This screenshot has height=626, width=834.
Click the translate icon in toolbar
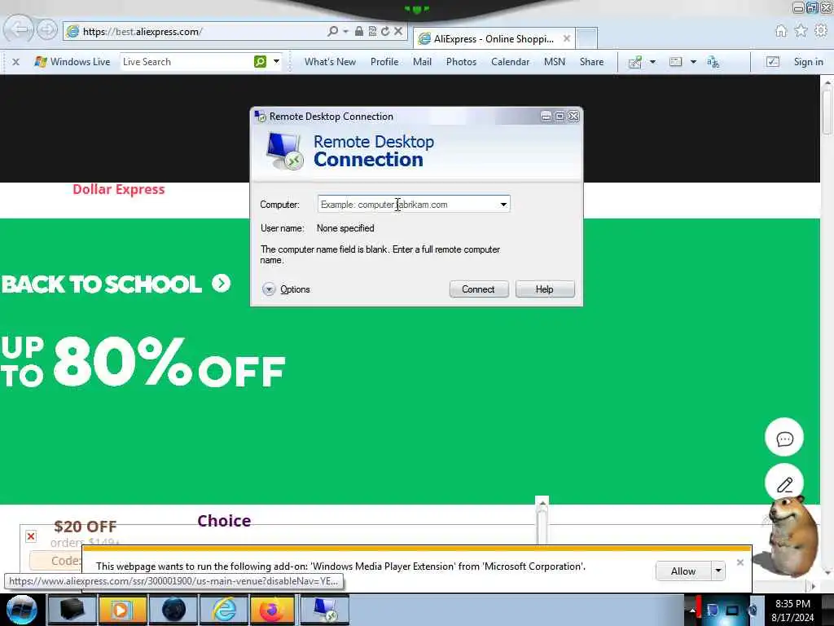click(713, 62)
